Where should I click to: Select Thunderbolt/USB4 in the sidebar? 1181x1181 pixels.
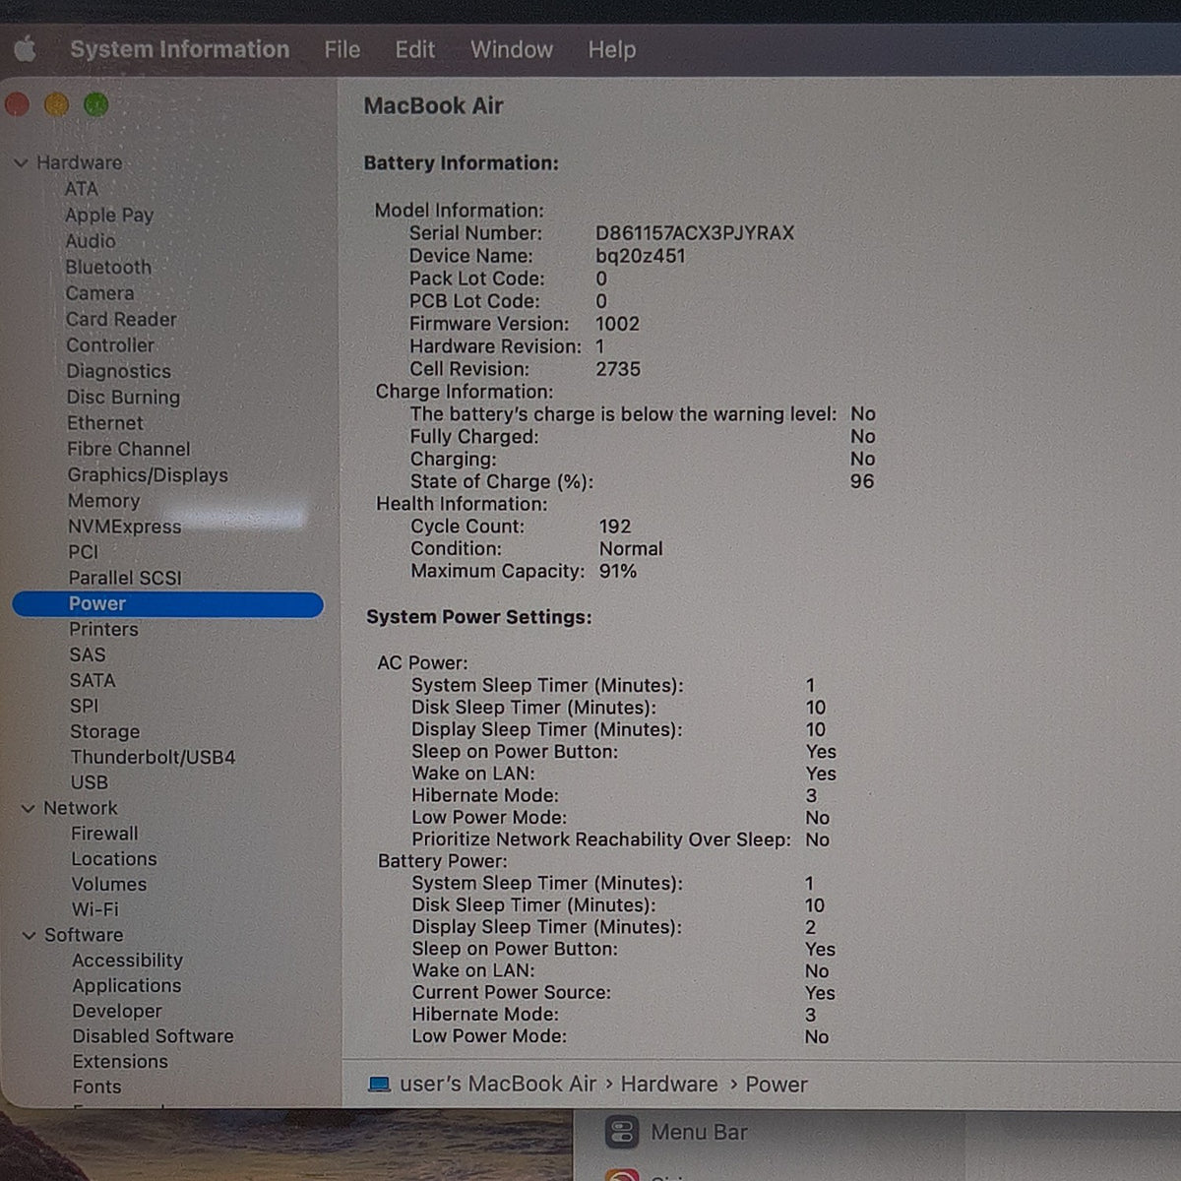[153, 757]
